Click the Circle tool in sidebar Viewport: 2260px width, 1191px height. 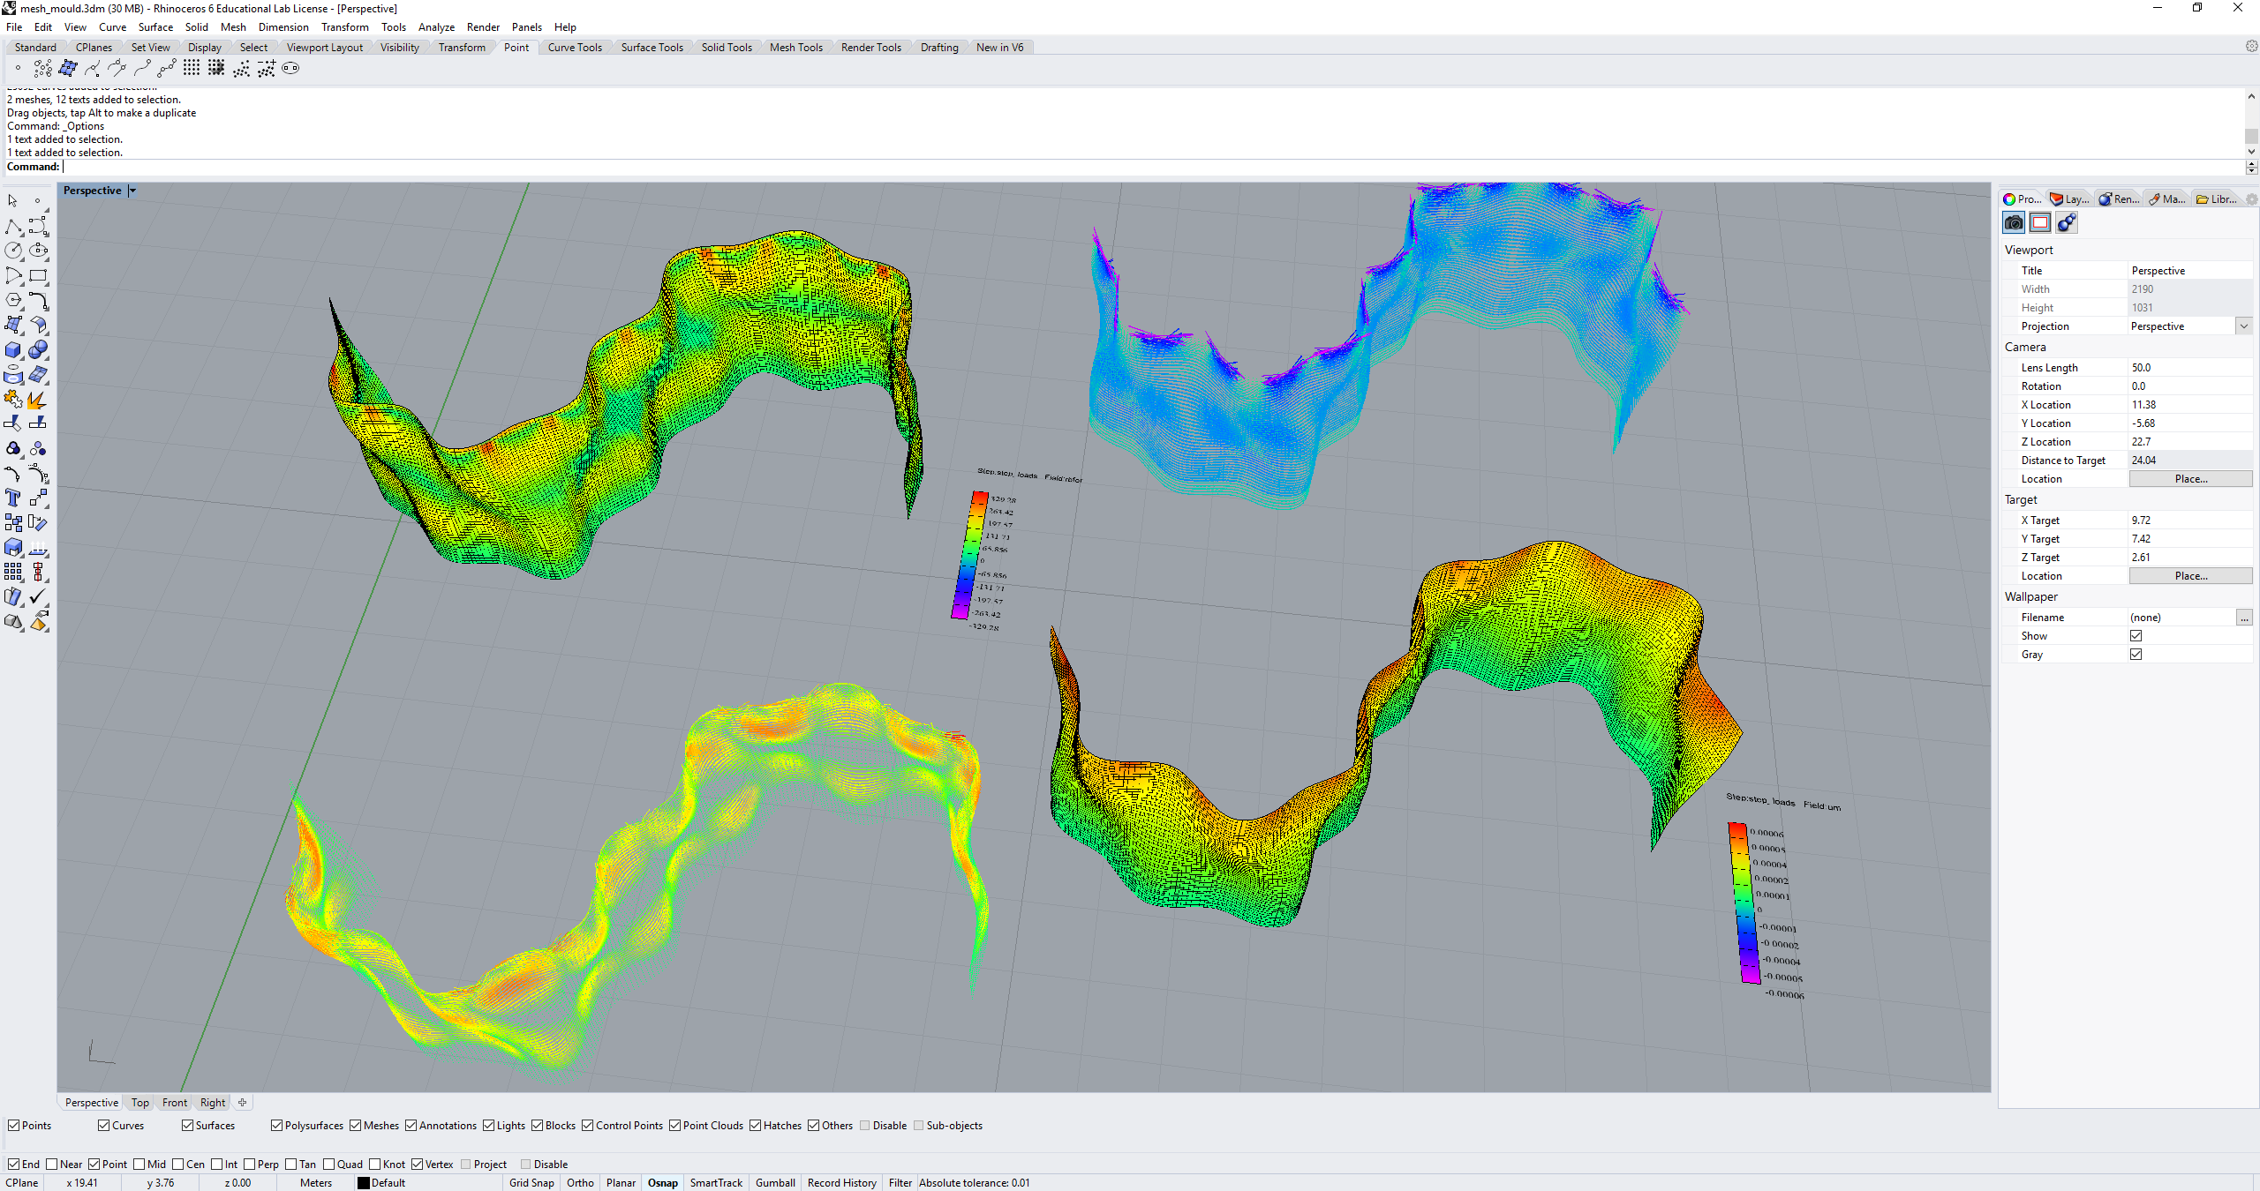coord(12,251)
